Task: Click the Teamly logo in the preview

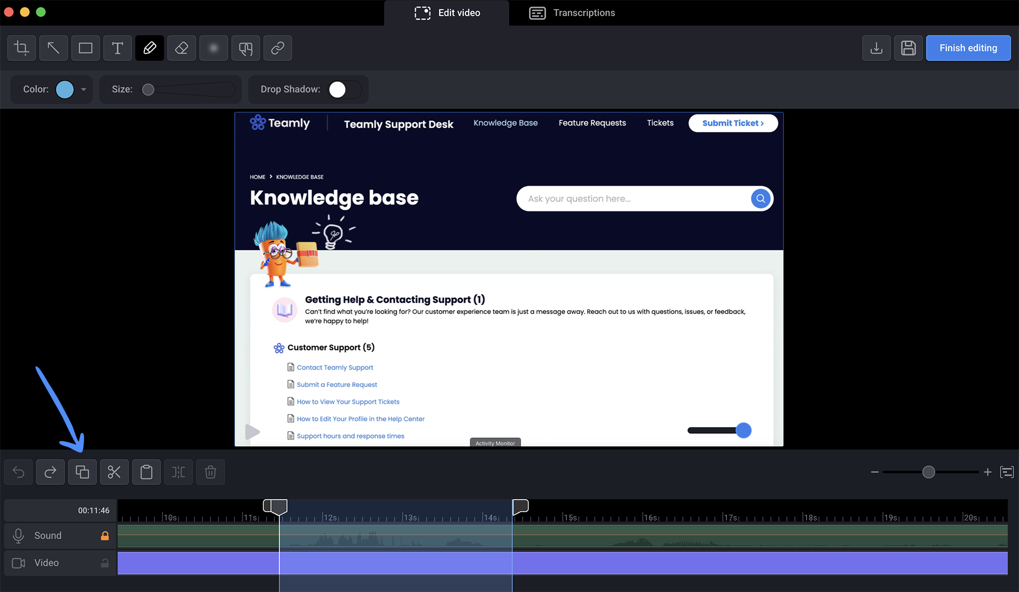Action: click(x=280, y=123)
